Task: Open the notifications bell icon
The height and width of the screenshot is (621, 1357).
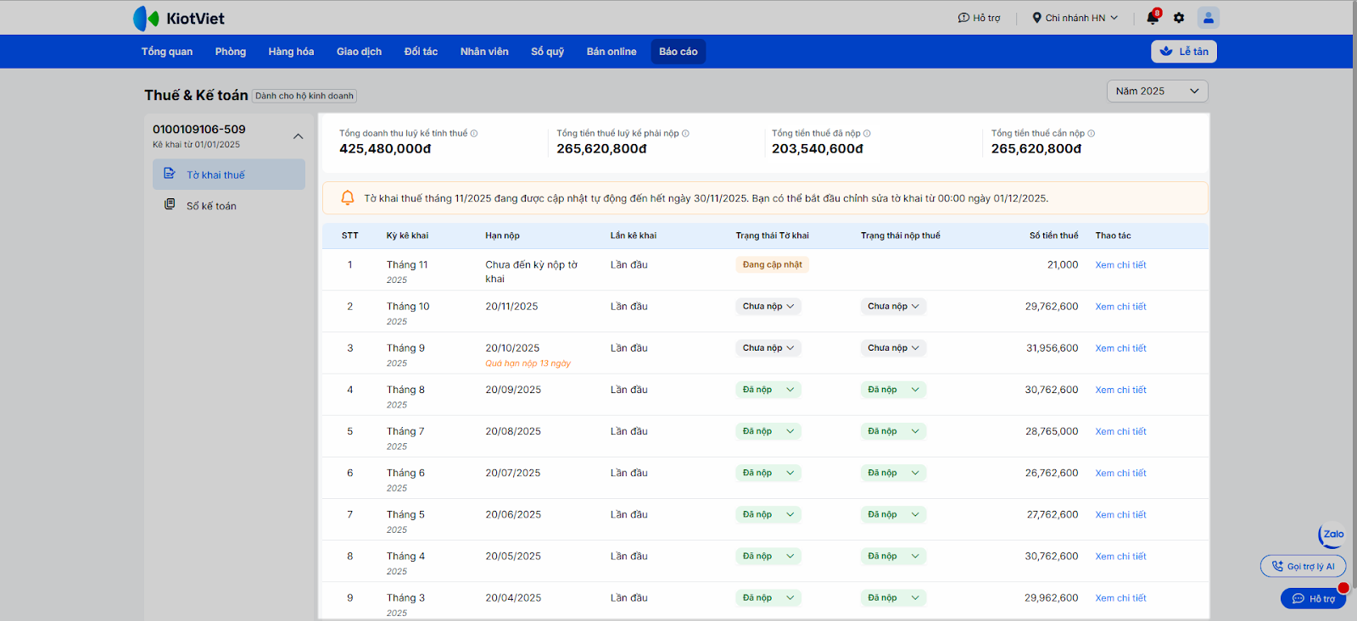Action: tap(1153, 18)
